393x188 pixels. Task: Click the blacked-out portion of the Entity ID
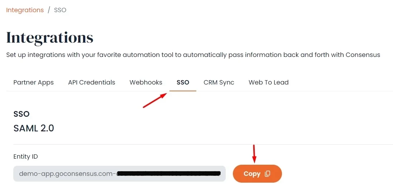coord(168,174)
